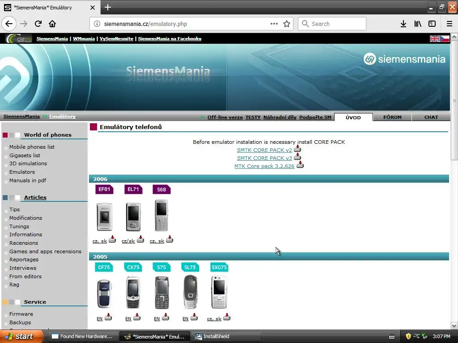Screen dimensions: 458x343
Task: Switch language using the UK flag icon
Action: point(434,39)
